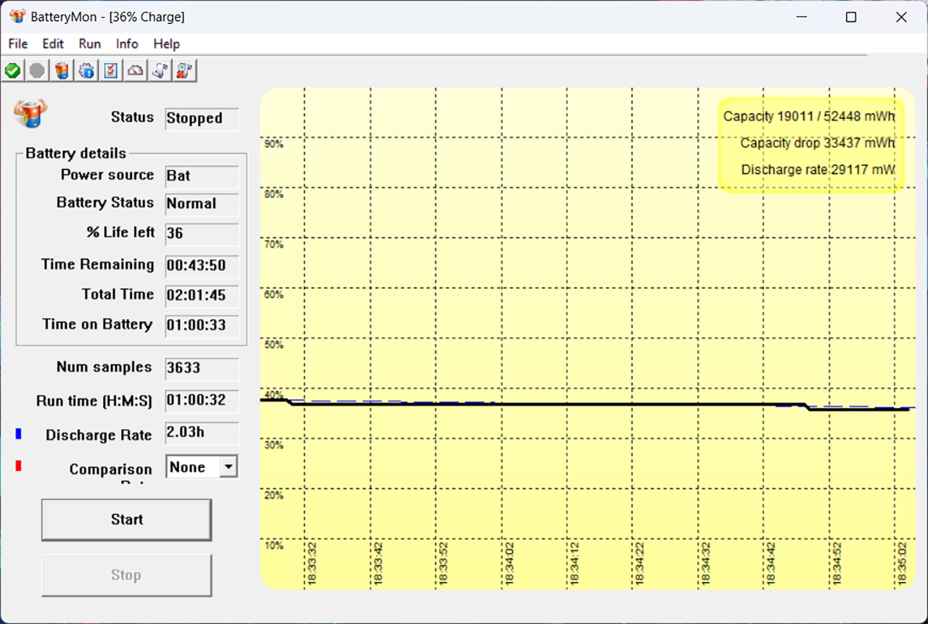Click the 18:35:02 time label on the graph
This screenshot has width=928, height=624.
pos(903,564)
